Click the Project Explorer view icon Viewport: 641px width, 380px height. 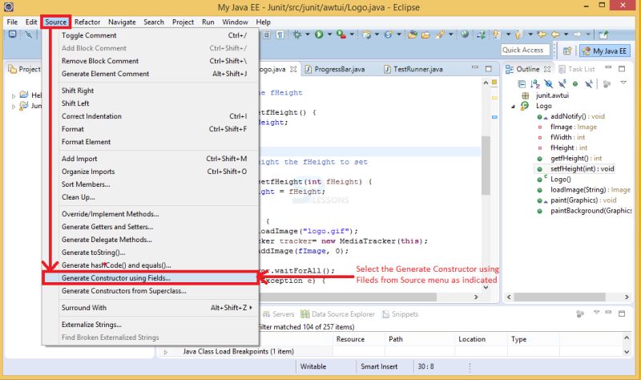coord(12,69)
